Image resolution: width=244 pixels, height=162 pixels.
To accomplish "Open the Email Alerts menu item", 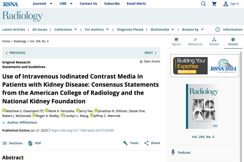I will tap(136, 4).
